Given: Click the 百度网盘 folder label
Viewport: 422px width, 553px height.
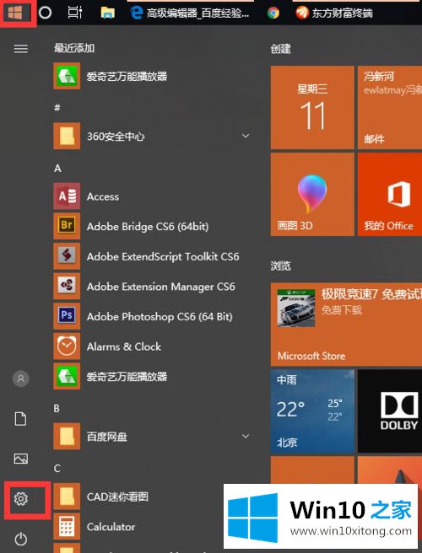Looking at the screenshot, I should click(x=107, y=437).
